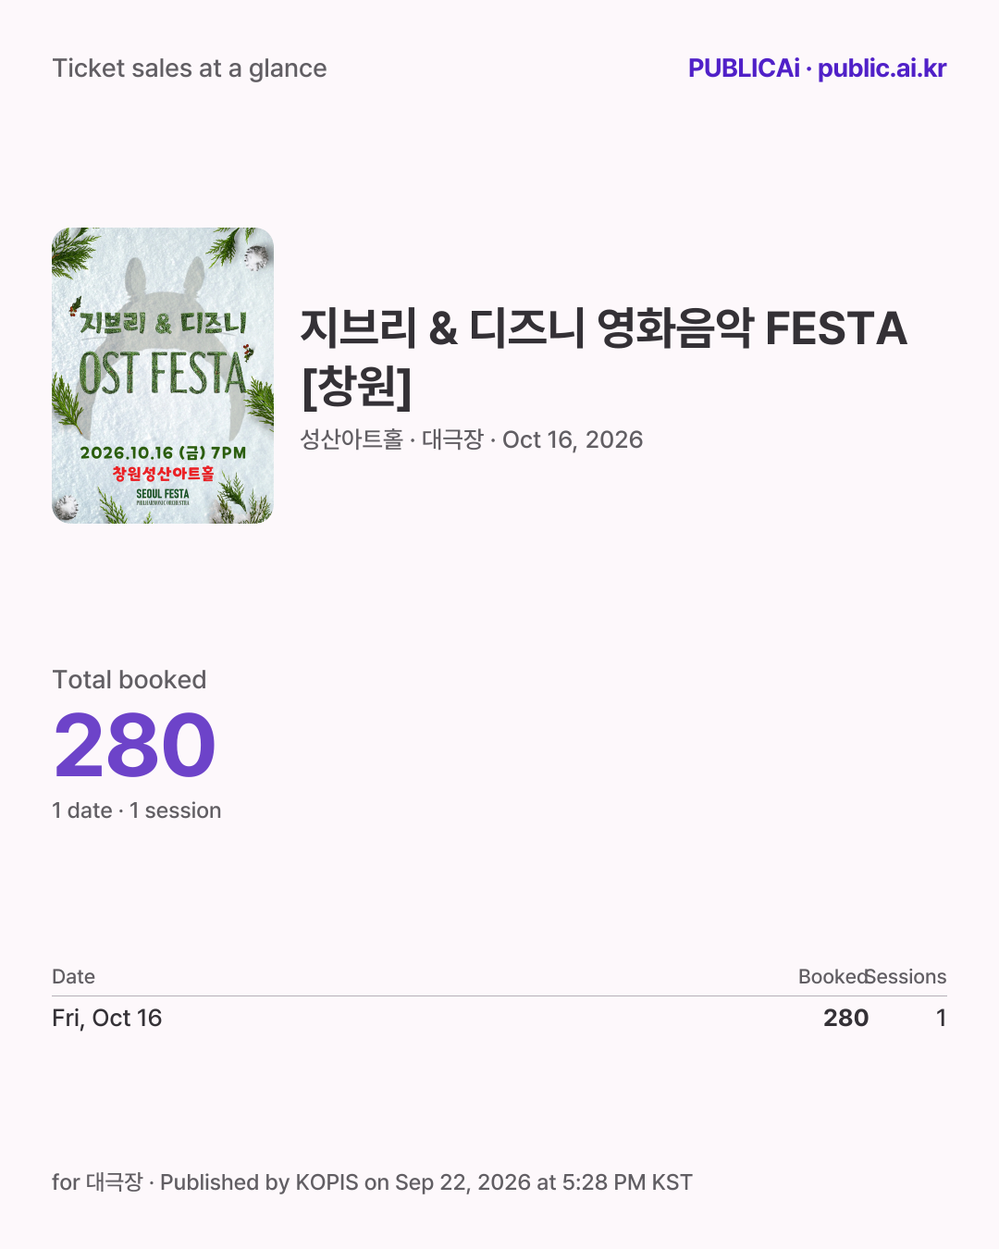999x1249 pixels.
Task: Click the [창원] part of the title
Action: [357, 387]
